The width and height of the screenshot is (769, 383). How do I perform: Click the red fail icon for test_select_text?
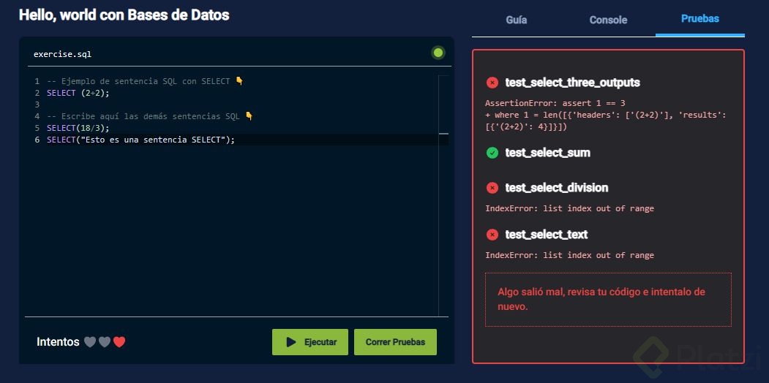[492, 235]
